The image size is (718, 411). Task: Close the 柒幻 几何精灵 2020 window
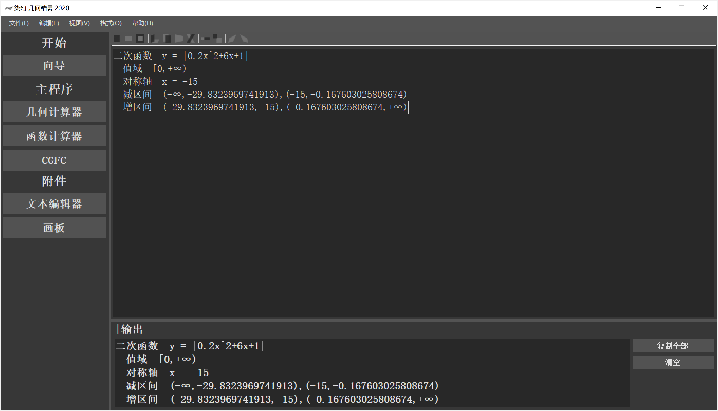click(x=705, y=8)
